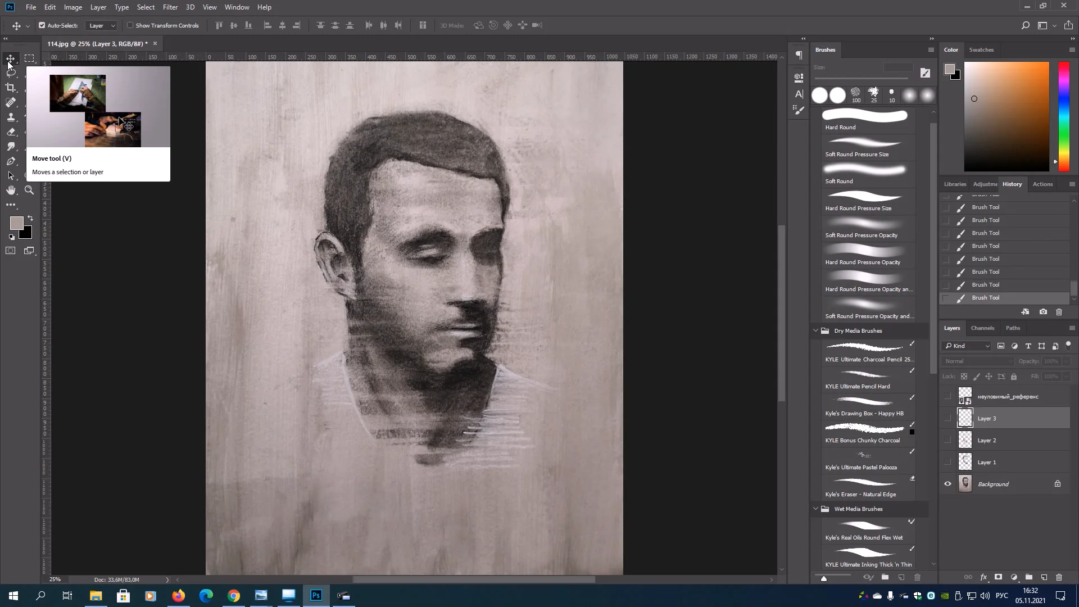Toggle the Auto-Select checkbox
The image size is (1079, 607).
[42, 25]
